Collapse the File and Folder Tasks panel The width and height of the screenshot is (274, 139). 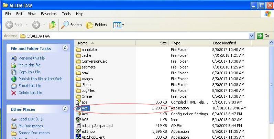[x=65, y=47]
